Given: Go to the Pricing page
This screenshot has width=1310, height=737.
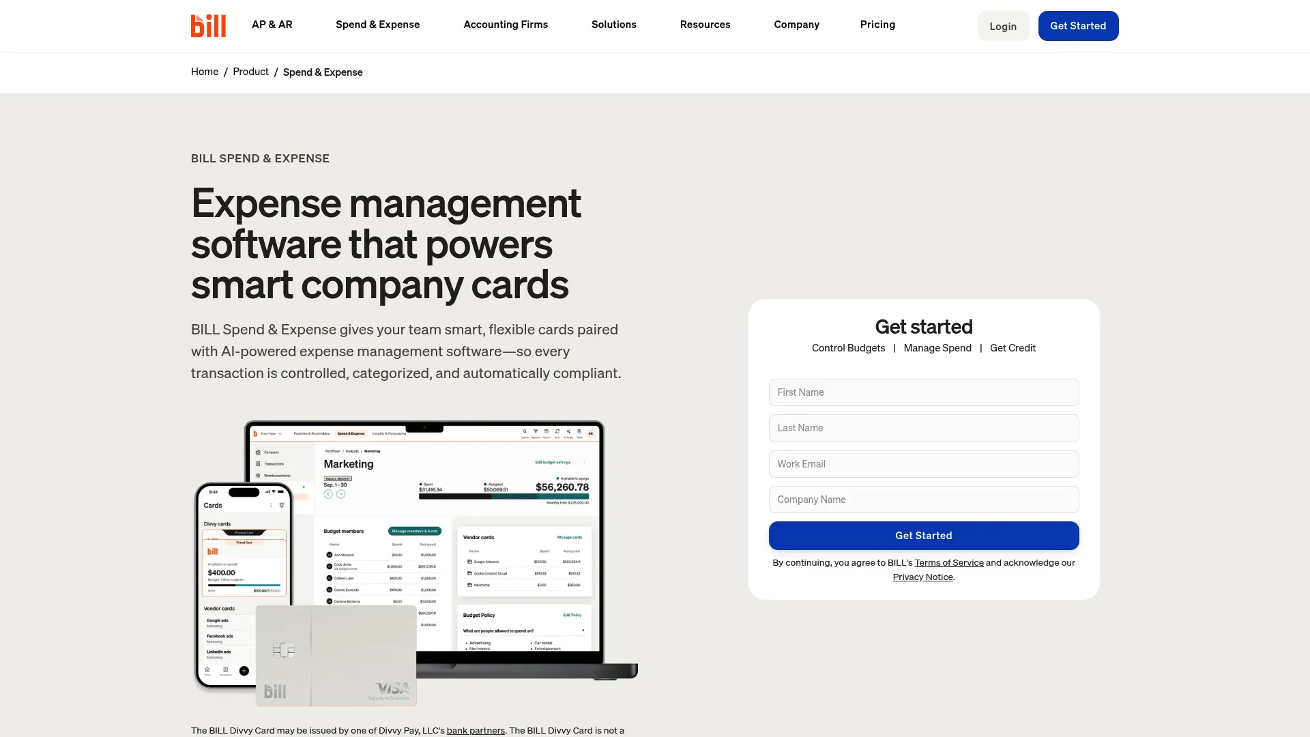Looking at the screenshot, I should pyautogui.click(x=877, y=25).
